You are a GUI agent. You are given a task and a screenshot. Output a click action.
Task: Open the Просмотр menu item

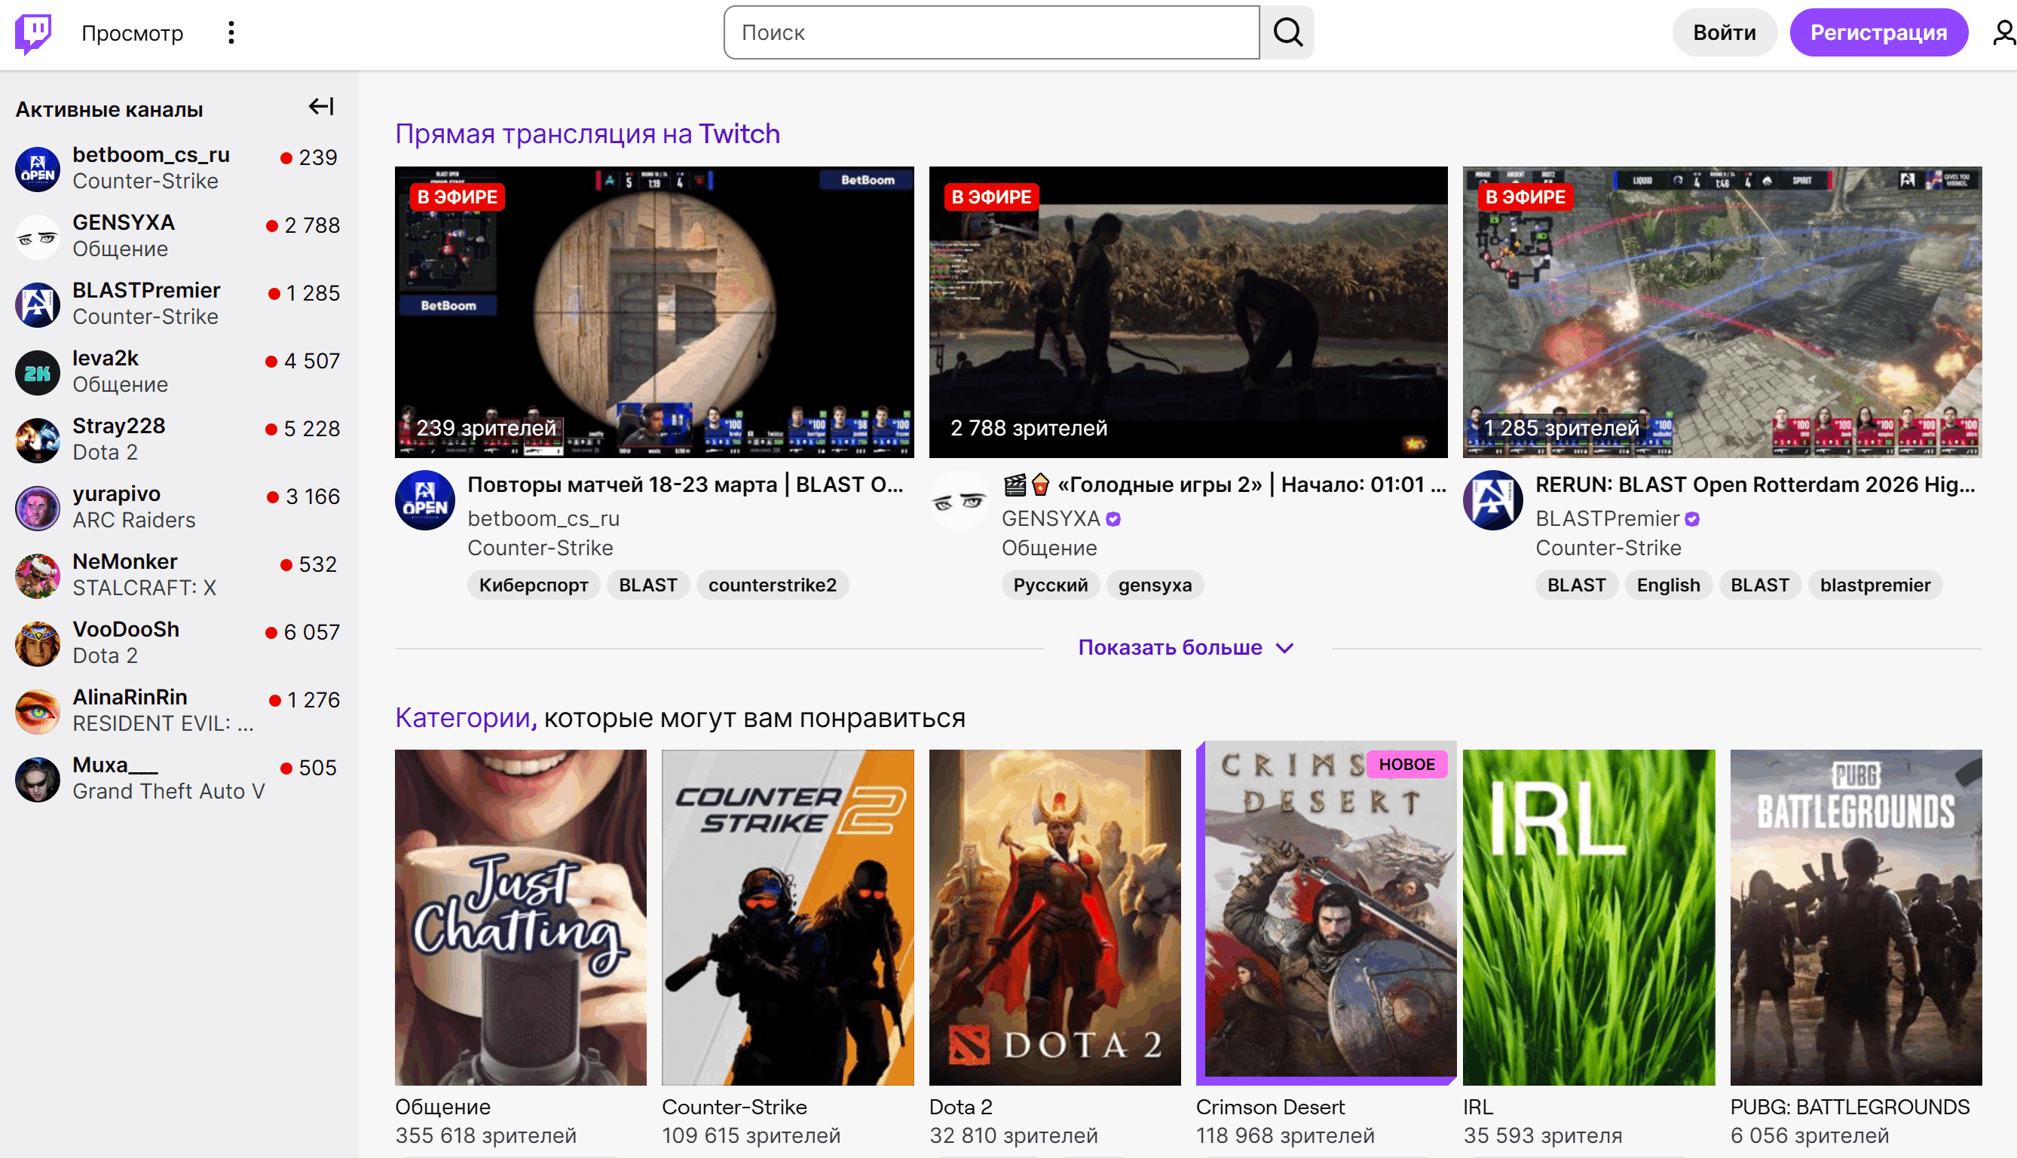click(131, 32)
